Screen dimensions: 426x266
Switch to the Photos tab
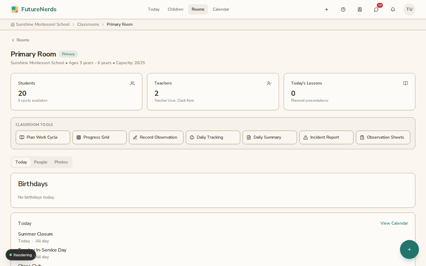click(61, 162)
